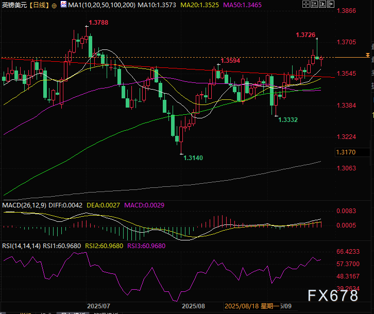Click the 1.3140 low price marker
The height and width of the screenshot is (314, 374).
(193, 159)
